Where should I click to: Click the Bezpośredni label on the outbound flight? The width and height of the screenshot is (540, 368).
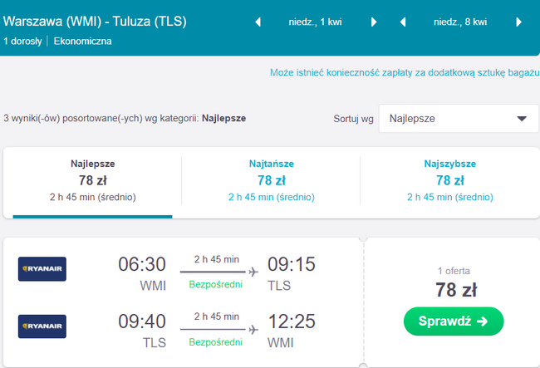216,284
